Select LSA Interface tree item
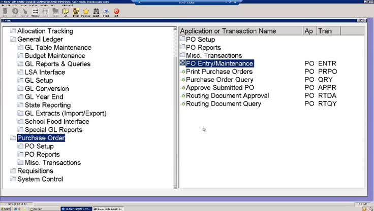The width and height of the screenshot is (374, 211). click(x=45, y=72)
